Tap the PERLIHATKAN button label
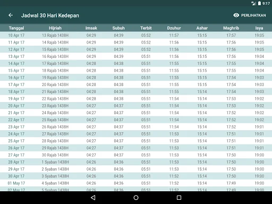 tap(253, 15)
